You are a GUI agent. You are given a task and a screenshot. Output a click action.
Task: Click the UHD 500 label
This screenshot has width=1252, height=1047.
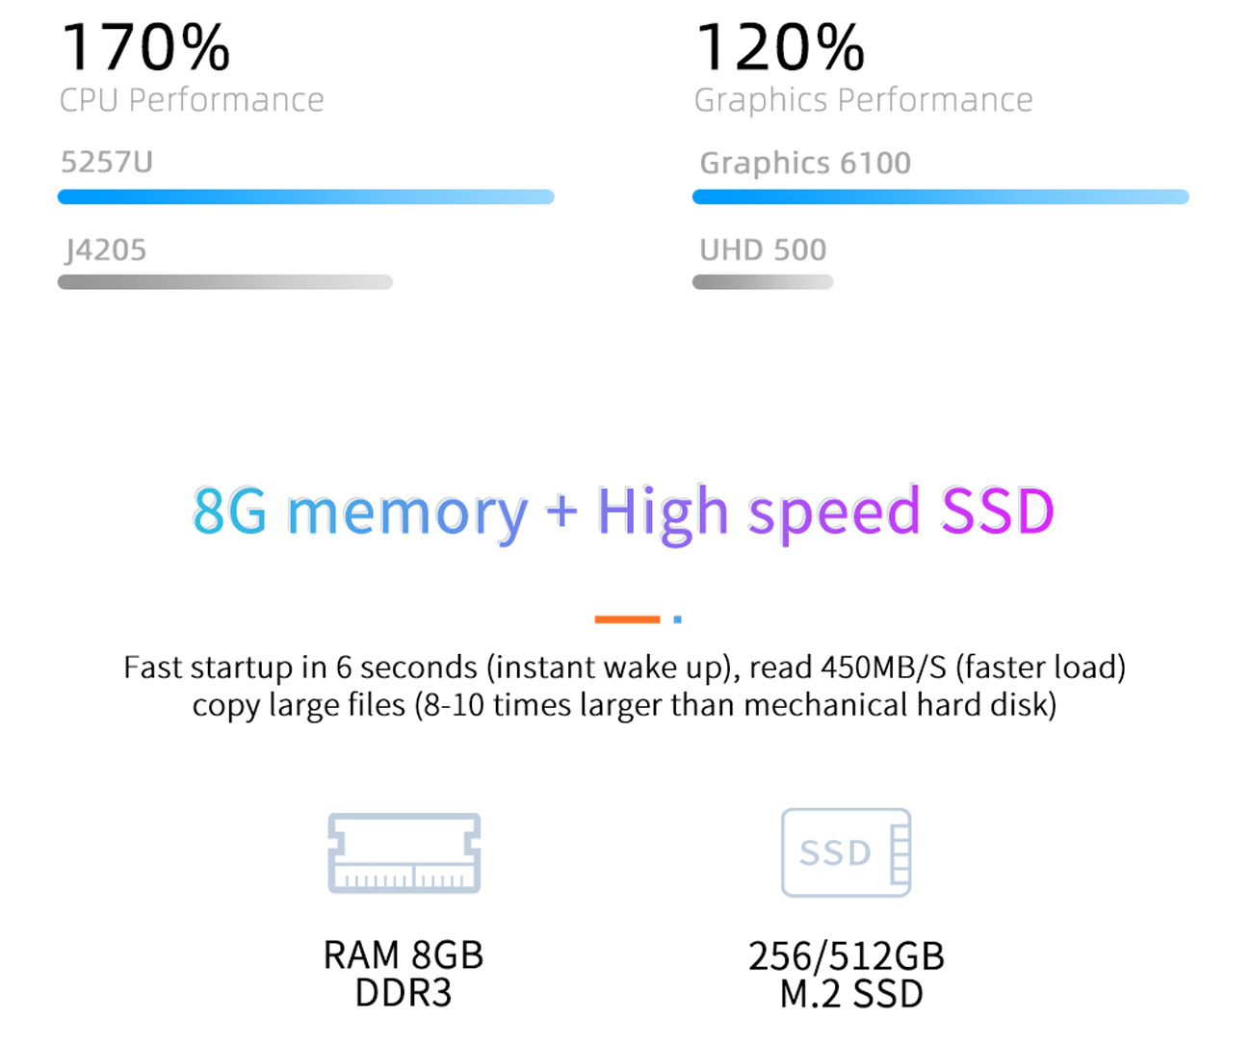763,250
